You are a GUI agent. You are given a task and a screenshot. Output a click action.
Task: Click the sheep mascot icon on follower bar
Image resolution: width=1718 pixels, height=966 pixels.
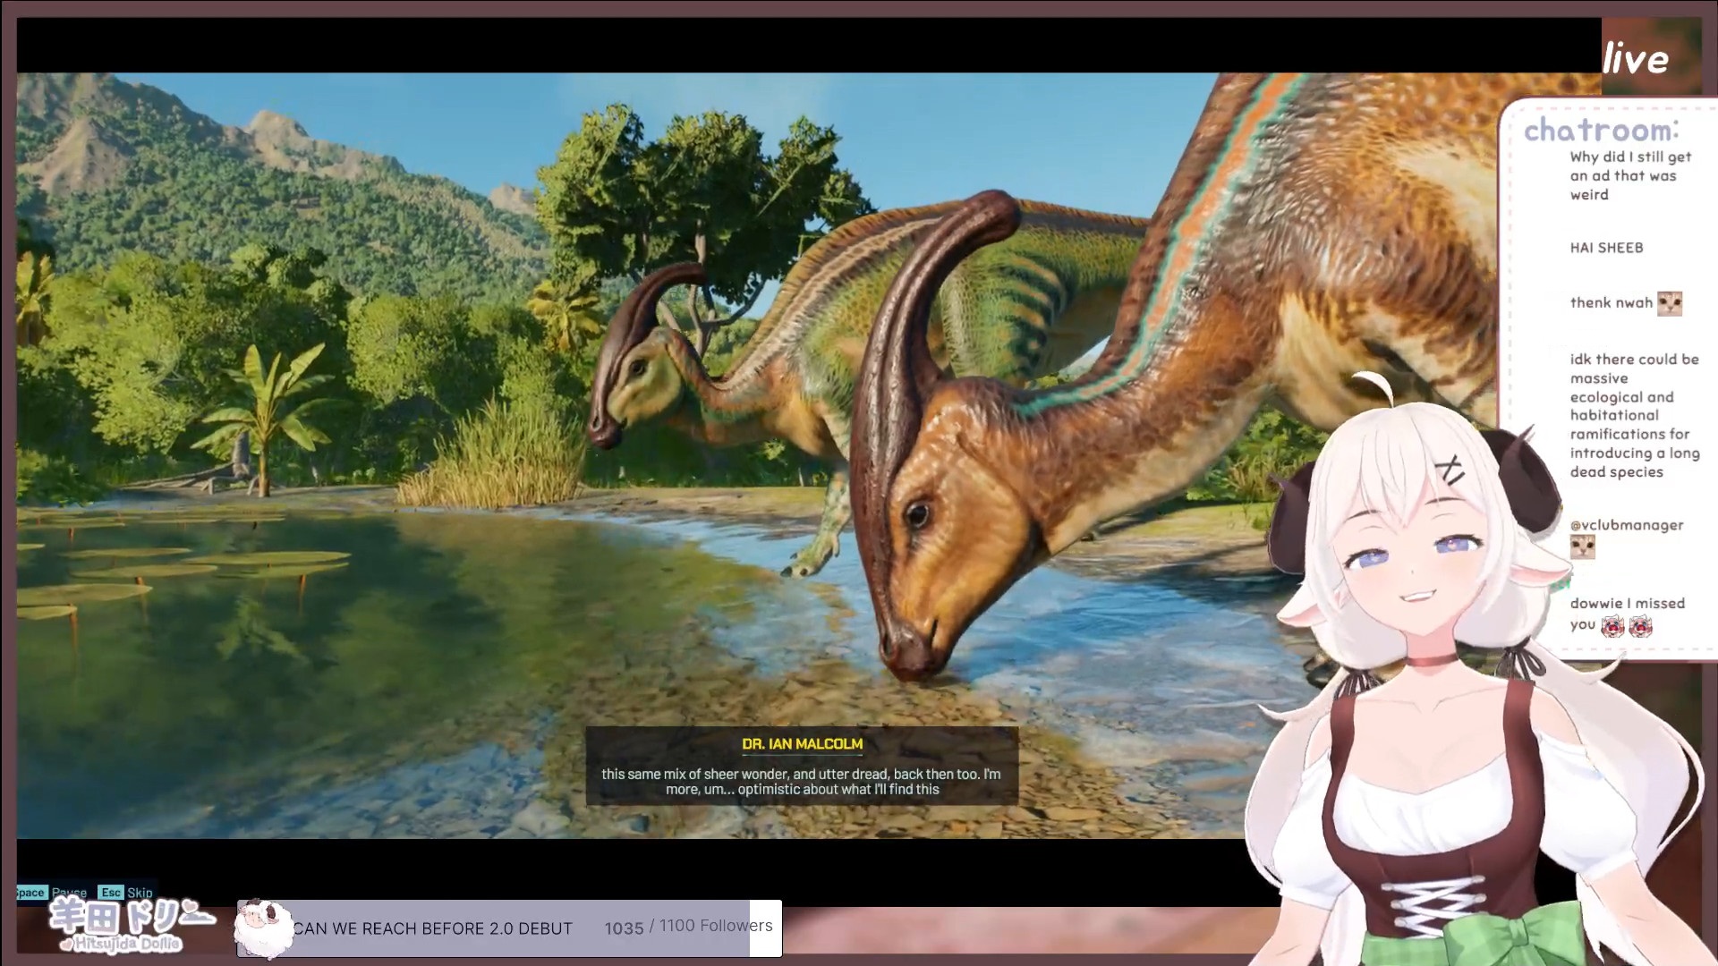(x=263, y=928)
